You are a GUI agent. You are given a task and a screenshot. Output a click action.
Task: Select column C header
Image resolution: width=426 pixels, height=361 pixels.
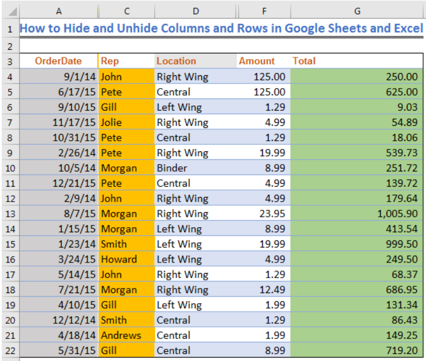coord(127,11)
